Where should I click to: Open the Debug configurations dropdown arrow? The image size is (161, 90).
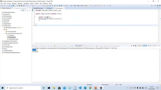point(73,6)
